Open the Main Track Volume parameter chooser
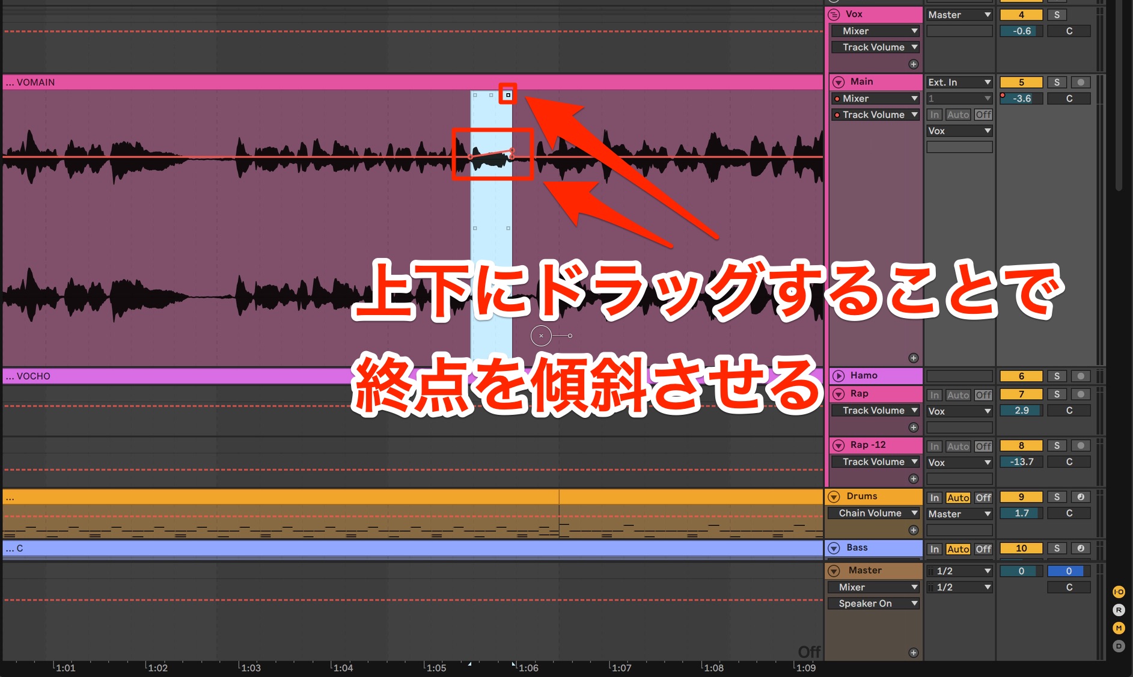 876,115
